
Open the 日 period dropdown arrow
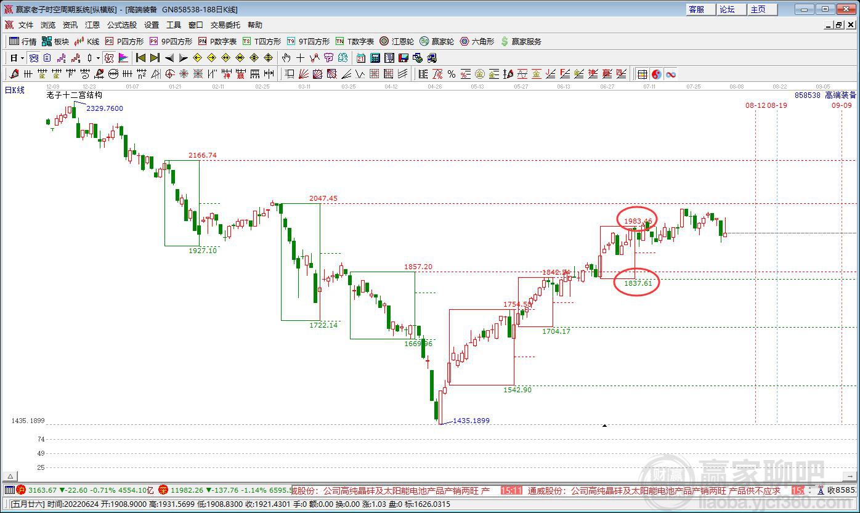coord(23,58)
